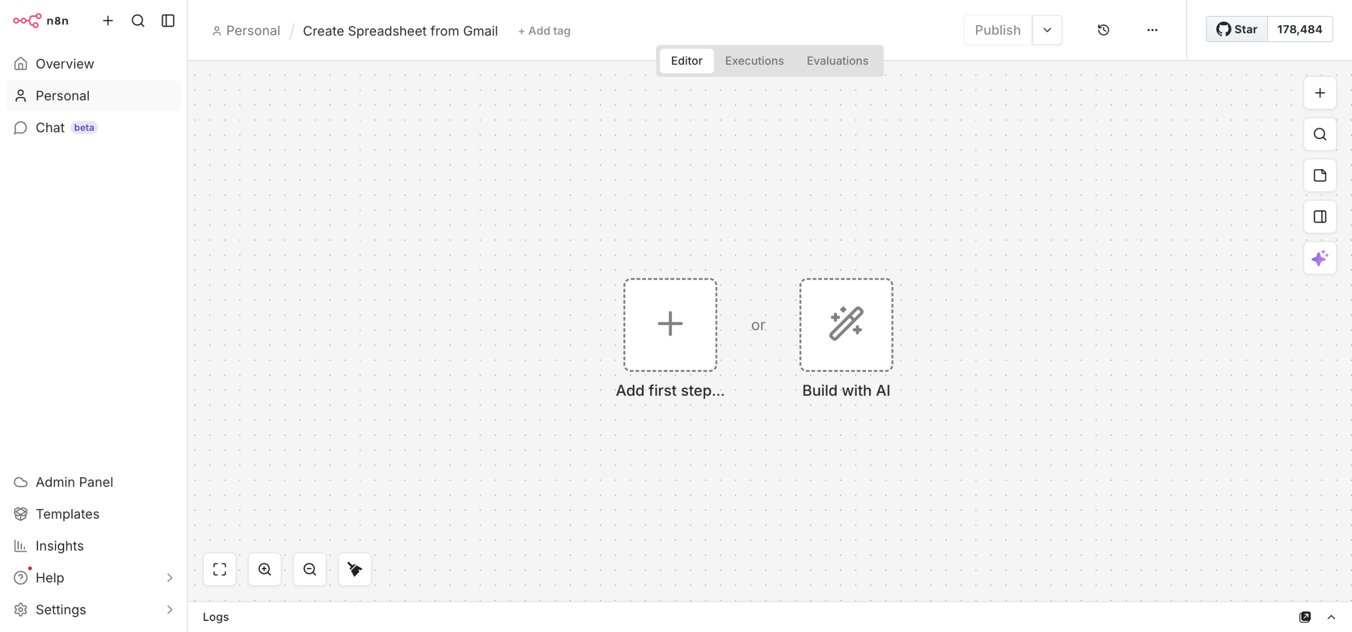Add a sticky note to canvas

(1319, 176)
